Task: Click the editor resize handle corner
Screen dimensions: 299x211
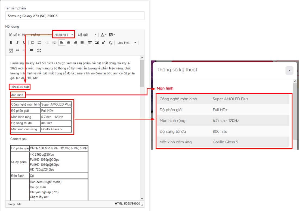Action: [142, 205]
